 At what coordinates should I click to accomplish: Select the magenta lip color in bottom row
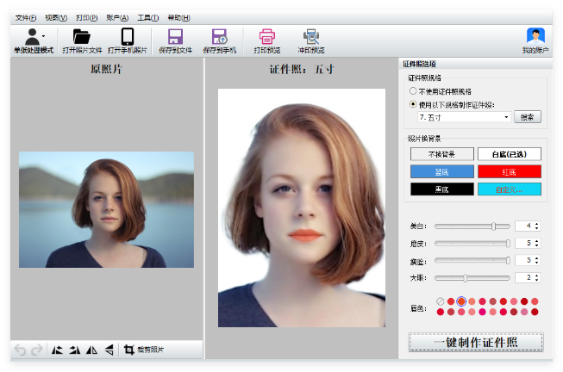click(482, 312)
